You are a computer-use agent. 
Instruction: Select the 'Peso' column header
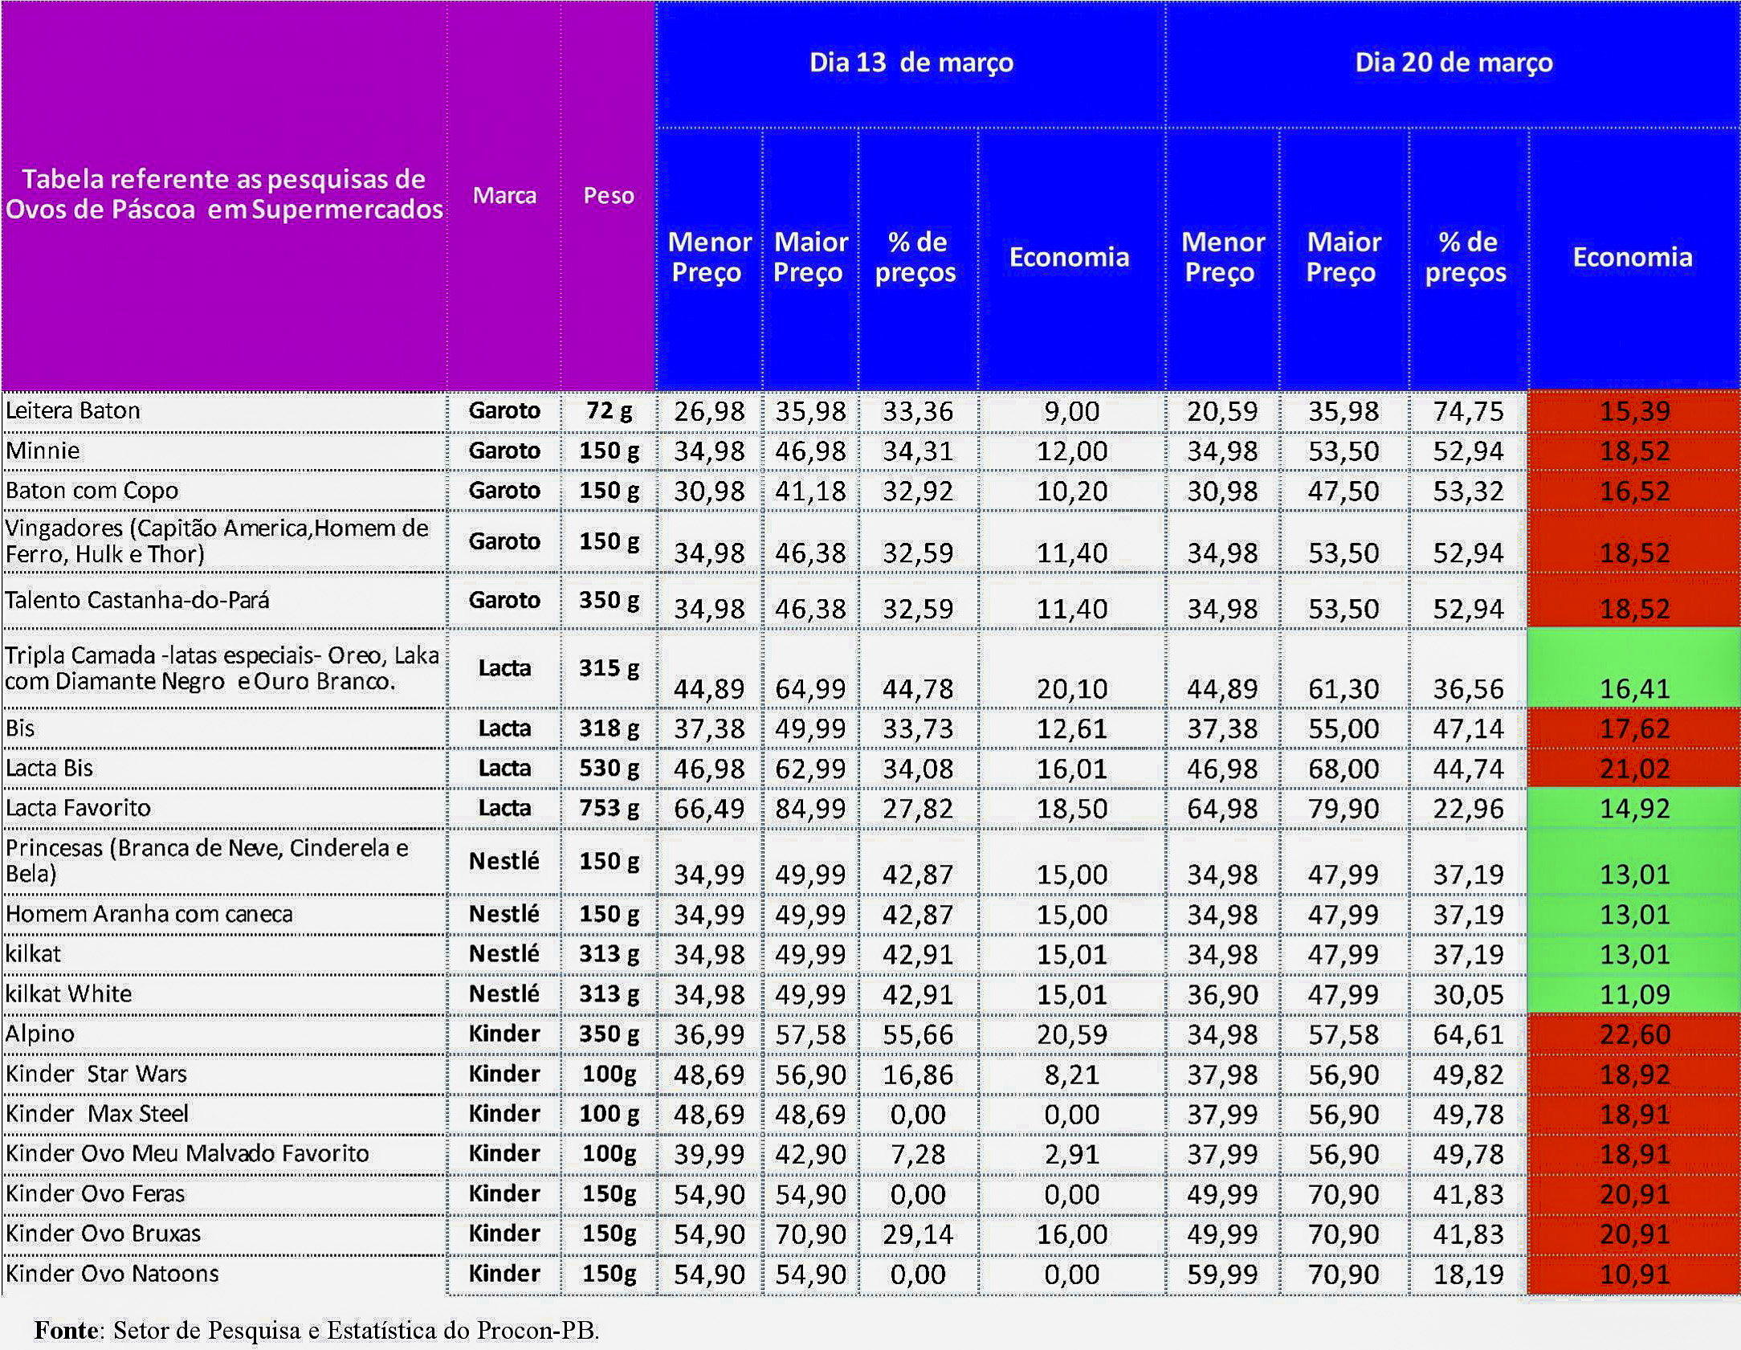[x=609, y=195]
